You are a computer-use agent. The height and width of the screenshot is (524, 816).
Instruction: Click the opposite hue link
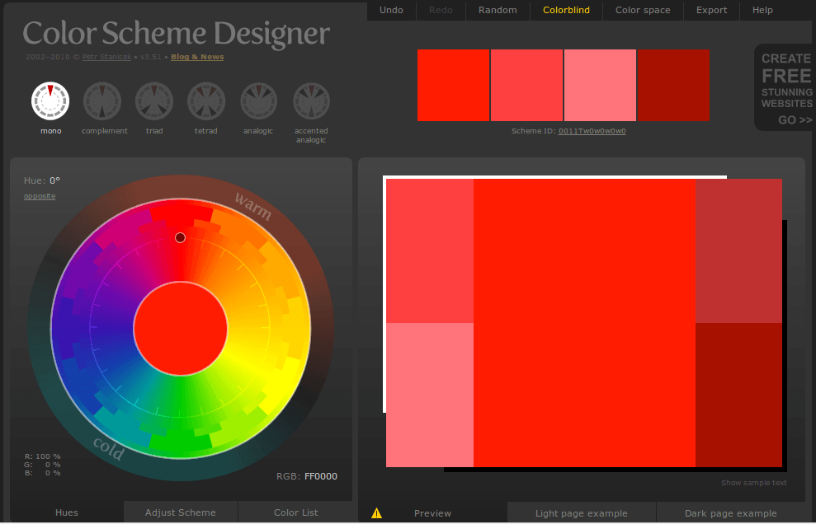tap(40, 196)
